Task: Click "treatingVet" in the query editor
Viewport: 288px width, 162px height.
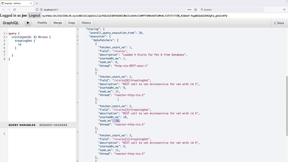Action: pos(23,41)
